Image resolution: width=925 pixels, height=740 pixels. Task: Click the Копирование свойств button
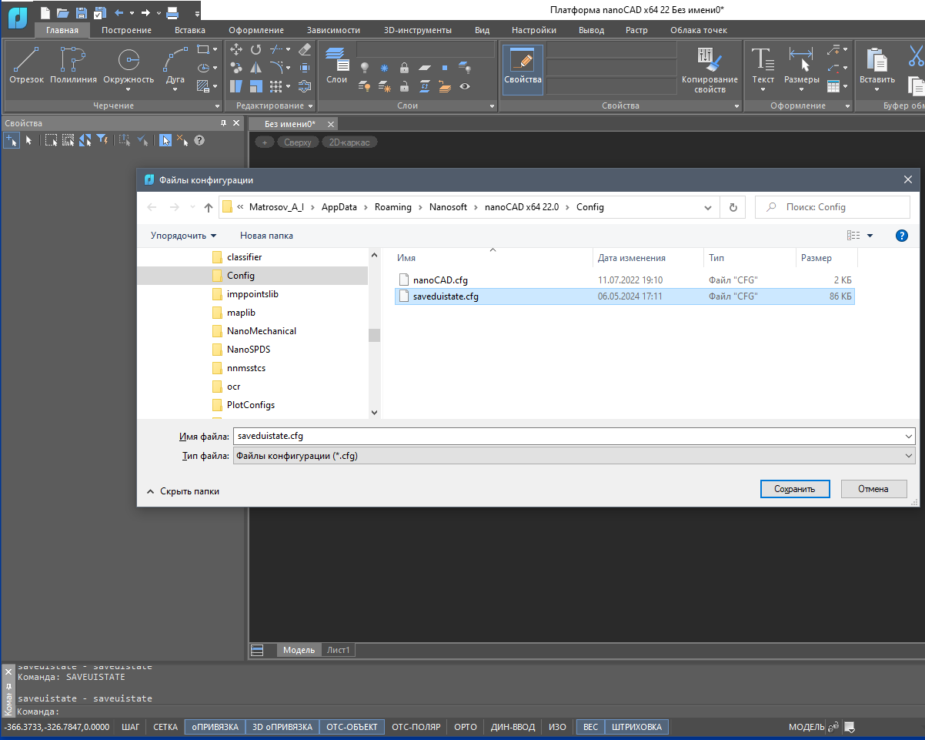tap(710, 69)
